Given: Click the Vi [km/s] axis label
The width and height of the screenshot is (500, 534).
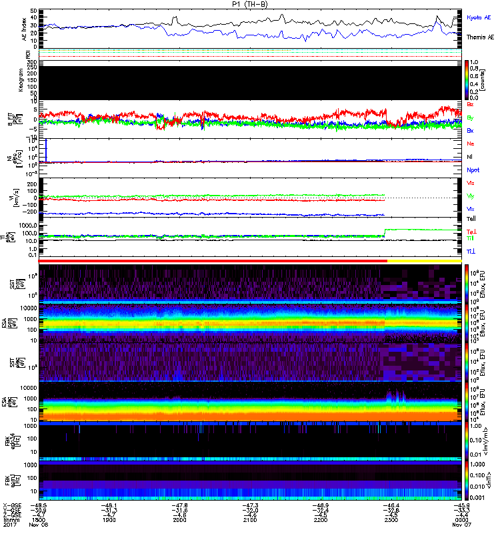Looking at the screenshot, I should (15, 198).
